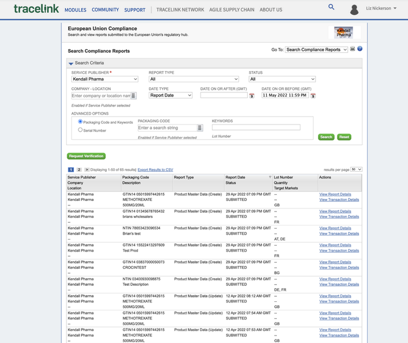Open the Date Type dropdown
The height and width of the screenshot is (343, 408).
(x=170, y=95)
